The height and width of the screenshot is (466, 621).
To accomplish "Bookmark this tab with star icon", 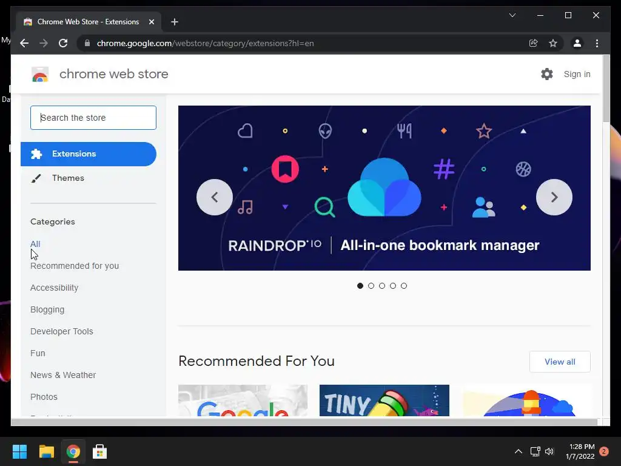I will (553, 43).
